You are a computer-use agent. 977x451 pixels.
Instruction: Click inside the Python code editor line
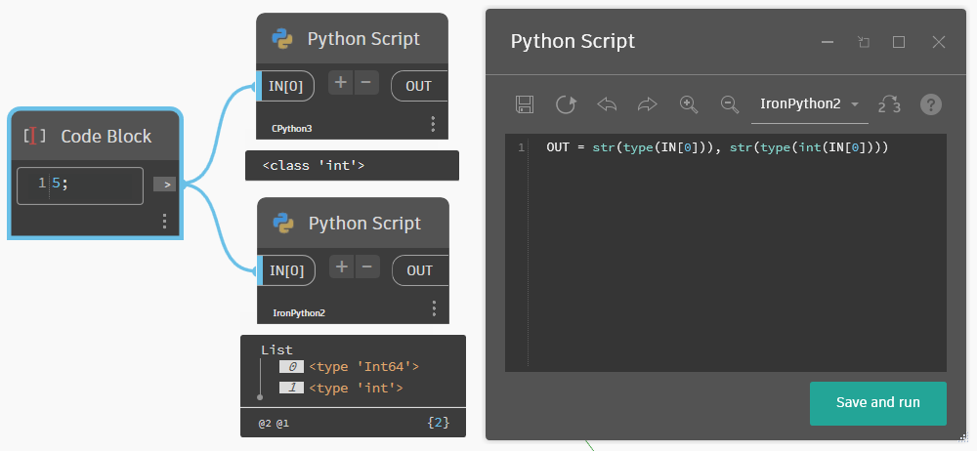(718, 148)
